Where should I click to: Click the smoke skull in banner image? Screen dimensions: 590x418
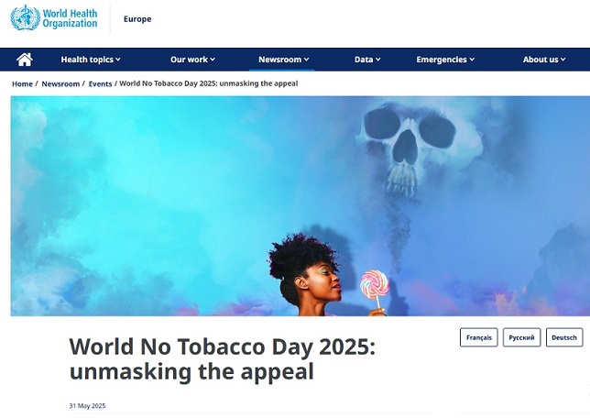click(x=402, y=147)
